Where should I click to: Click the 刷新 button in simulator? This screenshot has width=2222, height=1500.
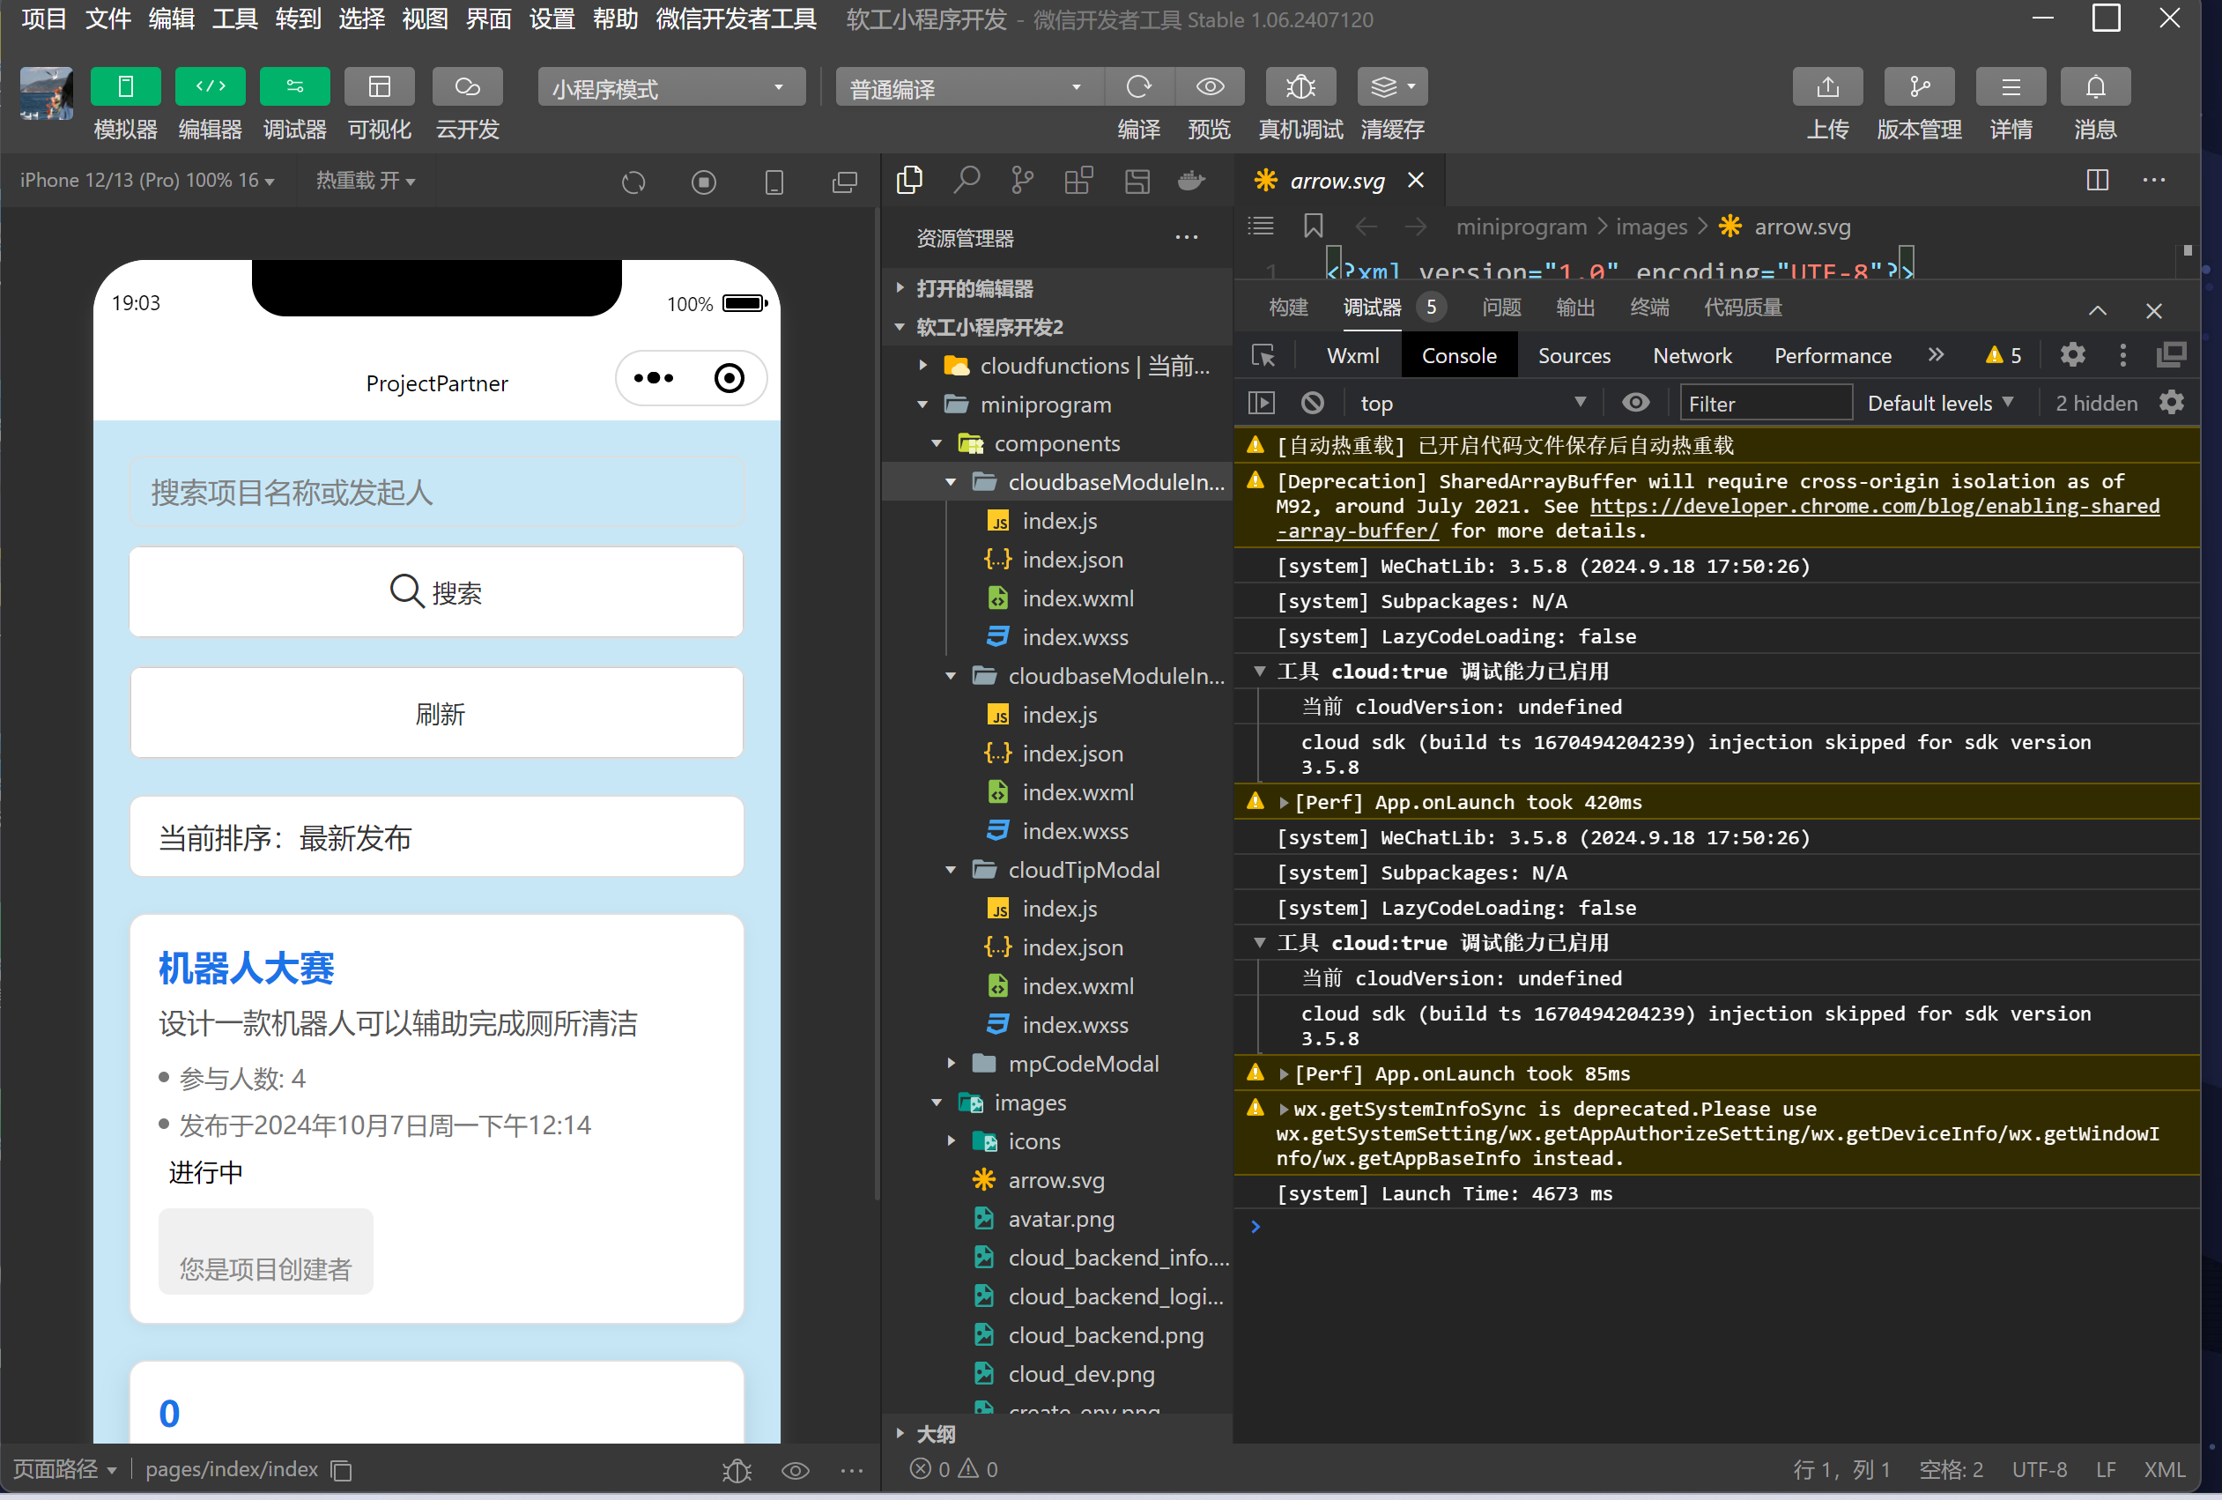(x=437, y=713)
